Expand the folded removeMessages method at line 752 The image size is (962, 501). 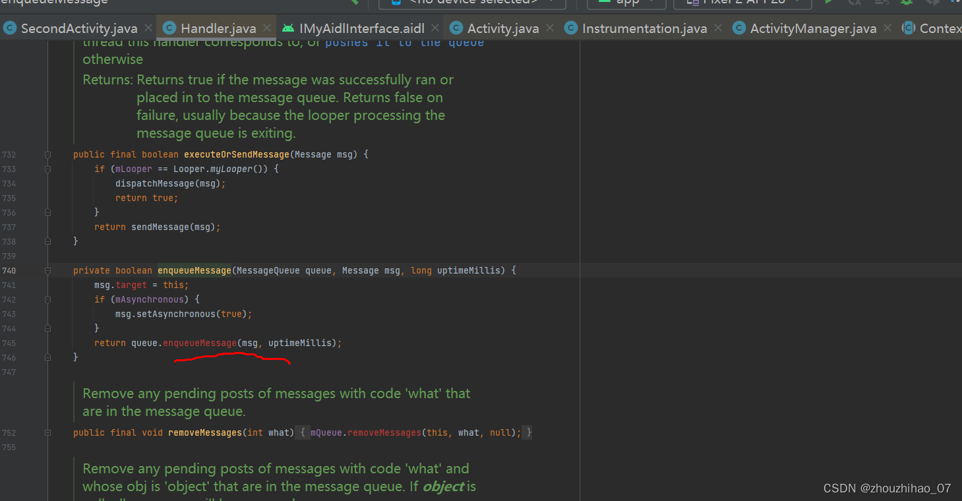pos(47,432)
